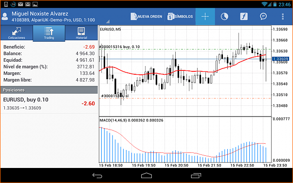293x183 pixels.
Task: Open the EURUSD buy 0.10 position
Action: 49,103
